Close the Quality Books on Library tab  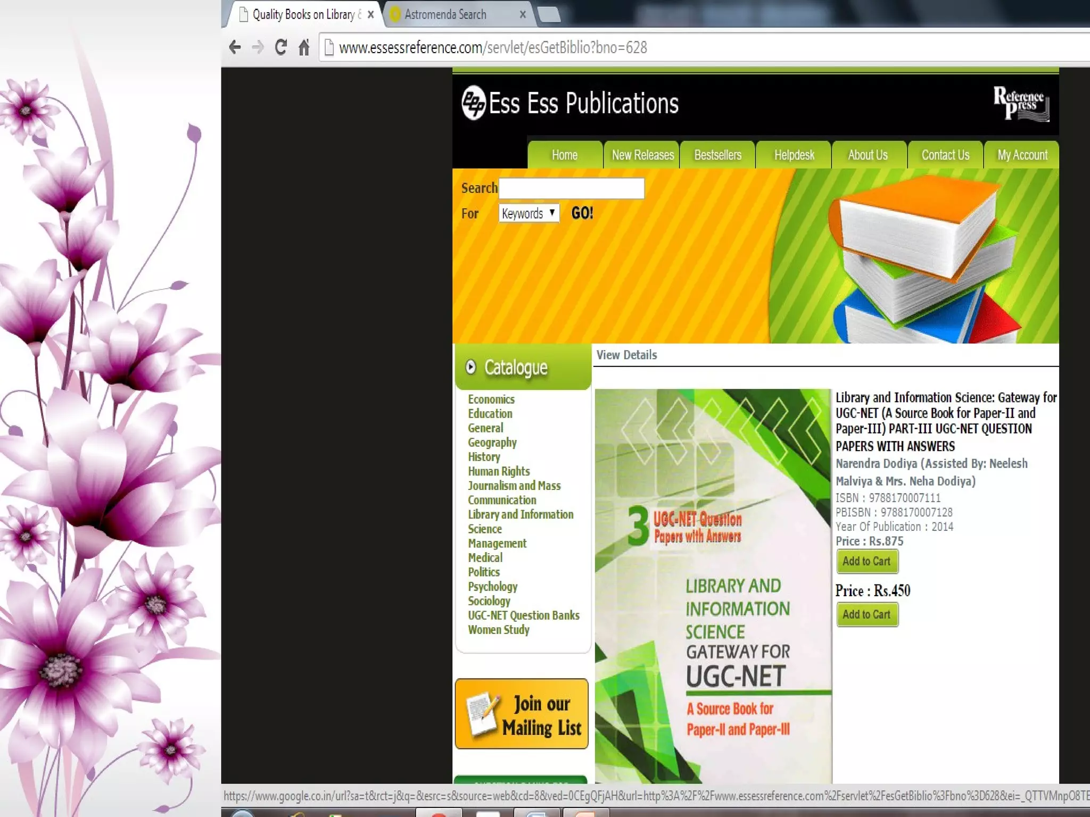[370, 14]
